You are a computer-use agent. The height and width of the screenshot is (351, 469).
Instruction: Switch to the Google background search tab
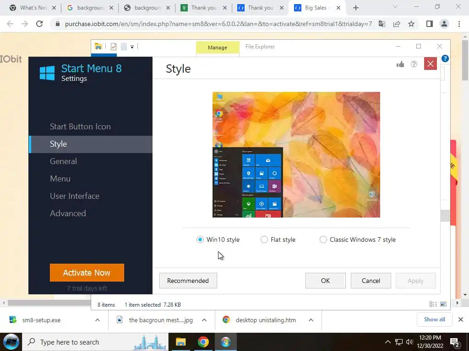[90, 8]
